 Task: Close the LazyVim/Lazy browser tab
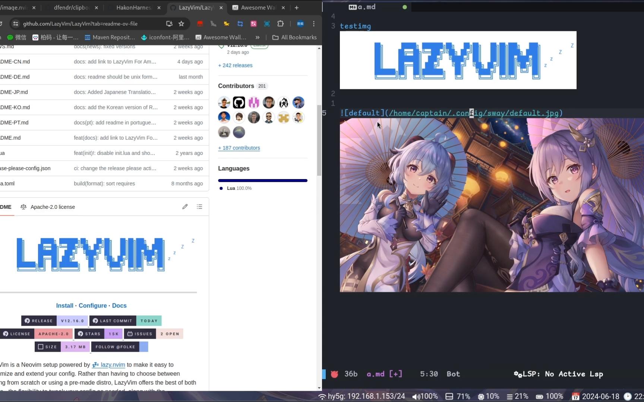coord(221,7)
